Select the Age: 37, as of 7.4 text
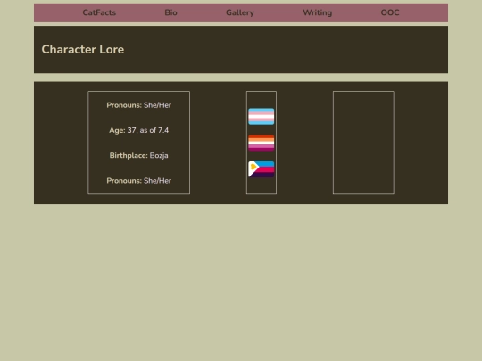This screenshot has height=361, width=482. click(139, 130)
